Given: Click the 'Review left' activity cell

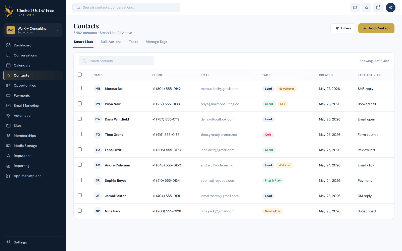Looking at the screenshot, I should click(x=366, y=150).
